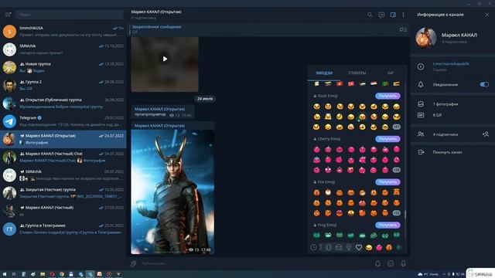Open Марвел КАНАЛ (Частный) Chat
The image size is (495, 278).
click(63, 158)
